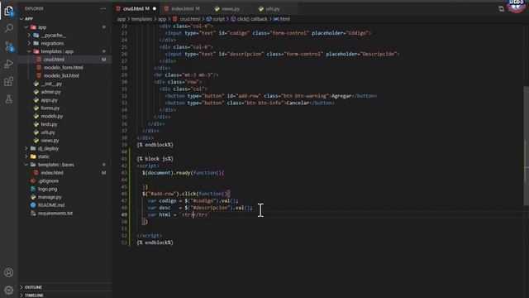Open the Run and Debug icon
This screenshot has width=529, height=298.
pyautogui.click(x=9, y=64)
